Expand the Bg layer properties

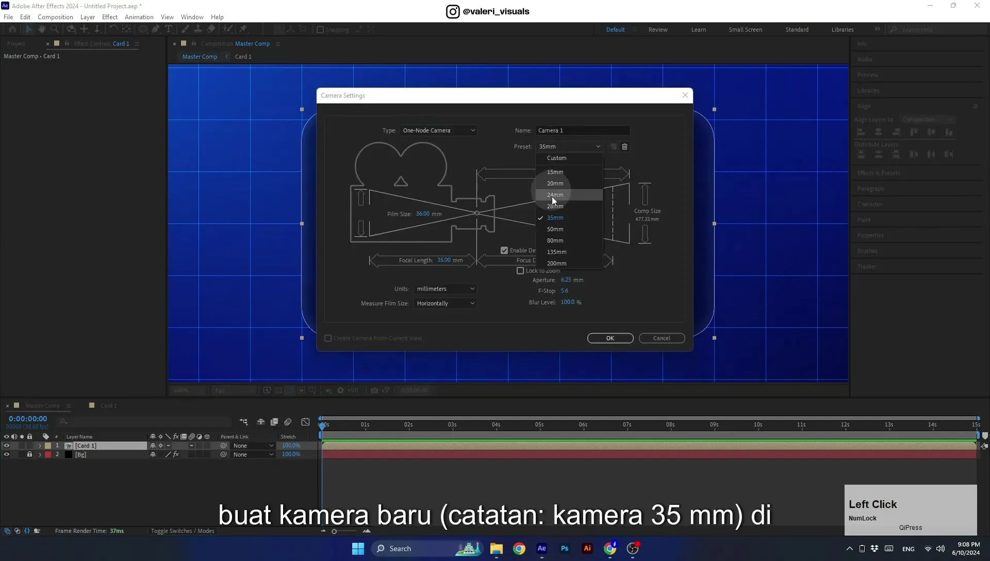click(x=40, y=454)
